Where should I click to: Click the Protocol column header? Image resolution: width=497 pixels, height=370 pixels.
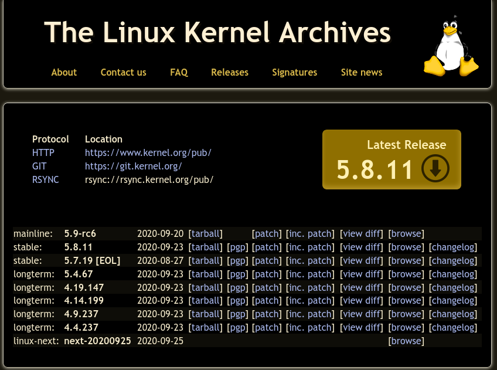click(50, 139)
